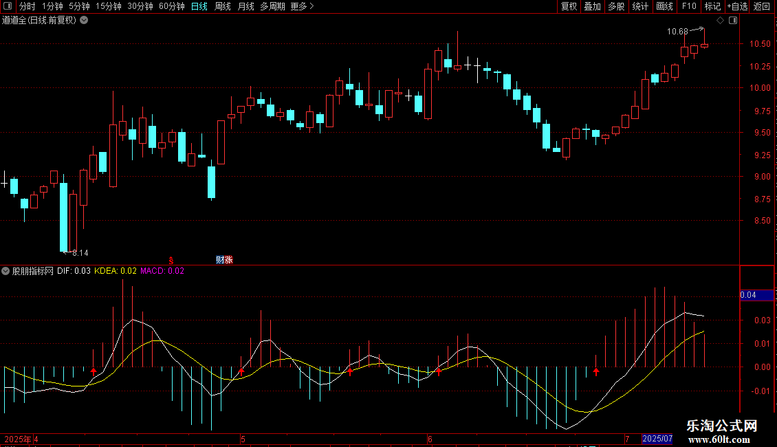Open the 统计 statistics tool

640,6
